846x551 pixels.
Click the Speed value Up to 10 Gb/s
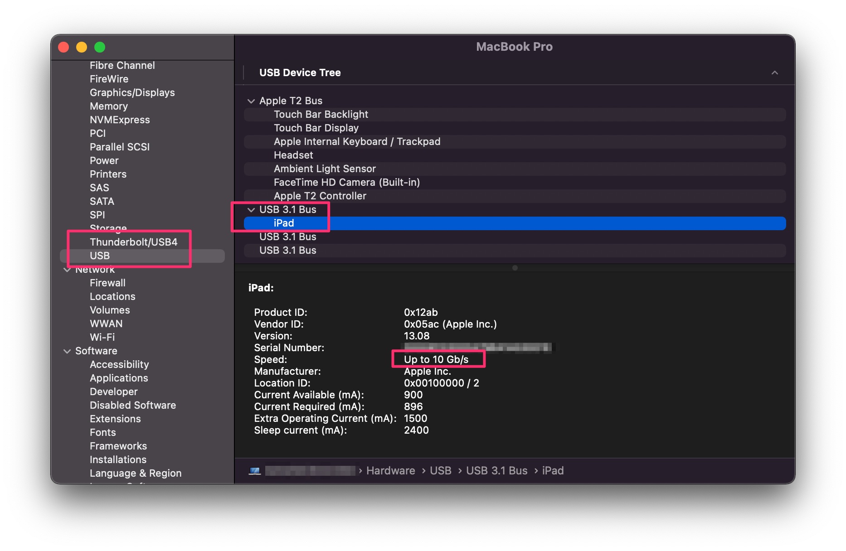click(x=436, y=360)
